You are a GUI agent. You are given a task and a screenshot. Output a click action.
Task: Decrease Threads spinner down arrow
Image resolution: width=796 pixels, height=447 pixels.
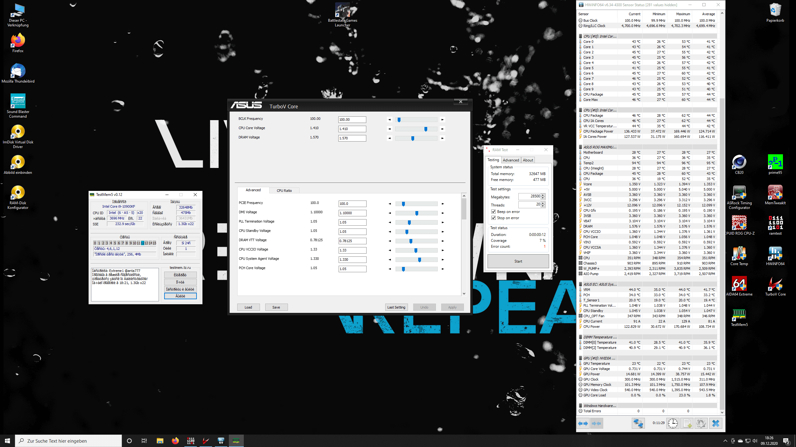pyautogui.click(x=543, y=206)
